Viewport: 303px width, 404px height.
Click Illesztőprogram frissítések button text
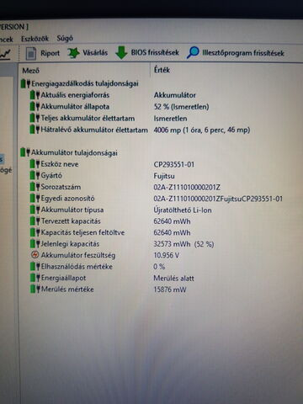coord(243,53)
